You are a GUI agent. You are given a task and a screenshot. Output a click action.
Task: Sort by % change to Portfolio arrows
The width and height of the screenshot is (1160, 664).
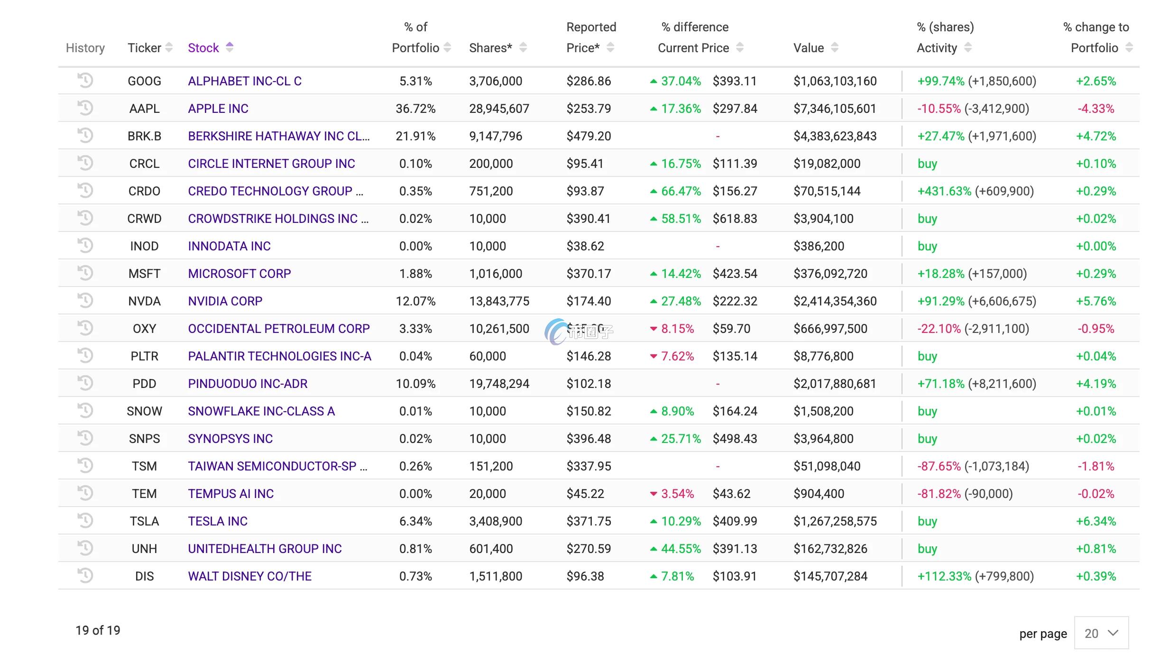pyautogui.click(x=1129, y=47)
